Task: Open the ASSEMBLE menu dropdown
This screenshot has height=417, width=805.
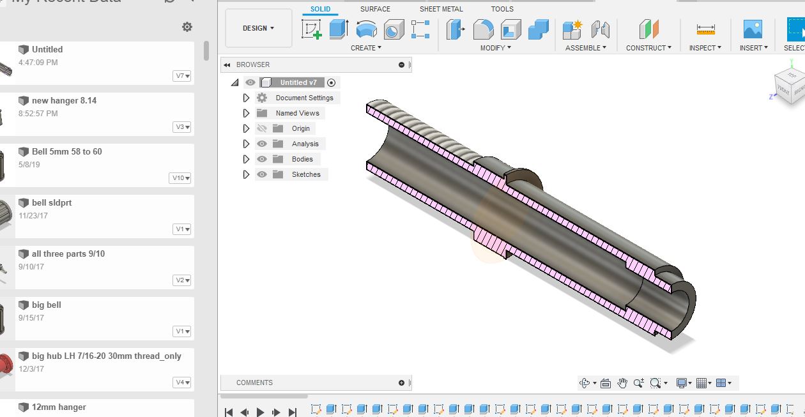Action: pyautogui.click(x=586, y=48)
